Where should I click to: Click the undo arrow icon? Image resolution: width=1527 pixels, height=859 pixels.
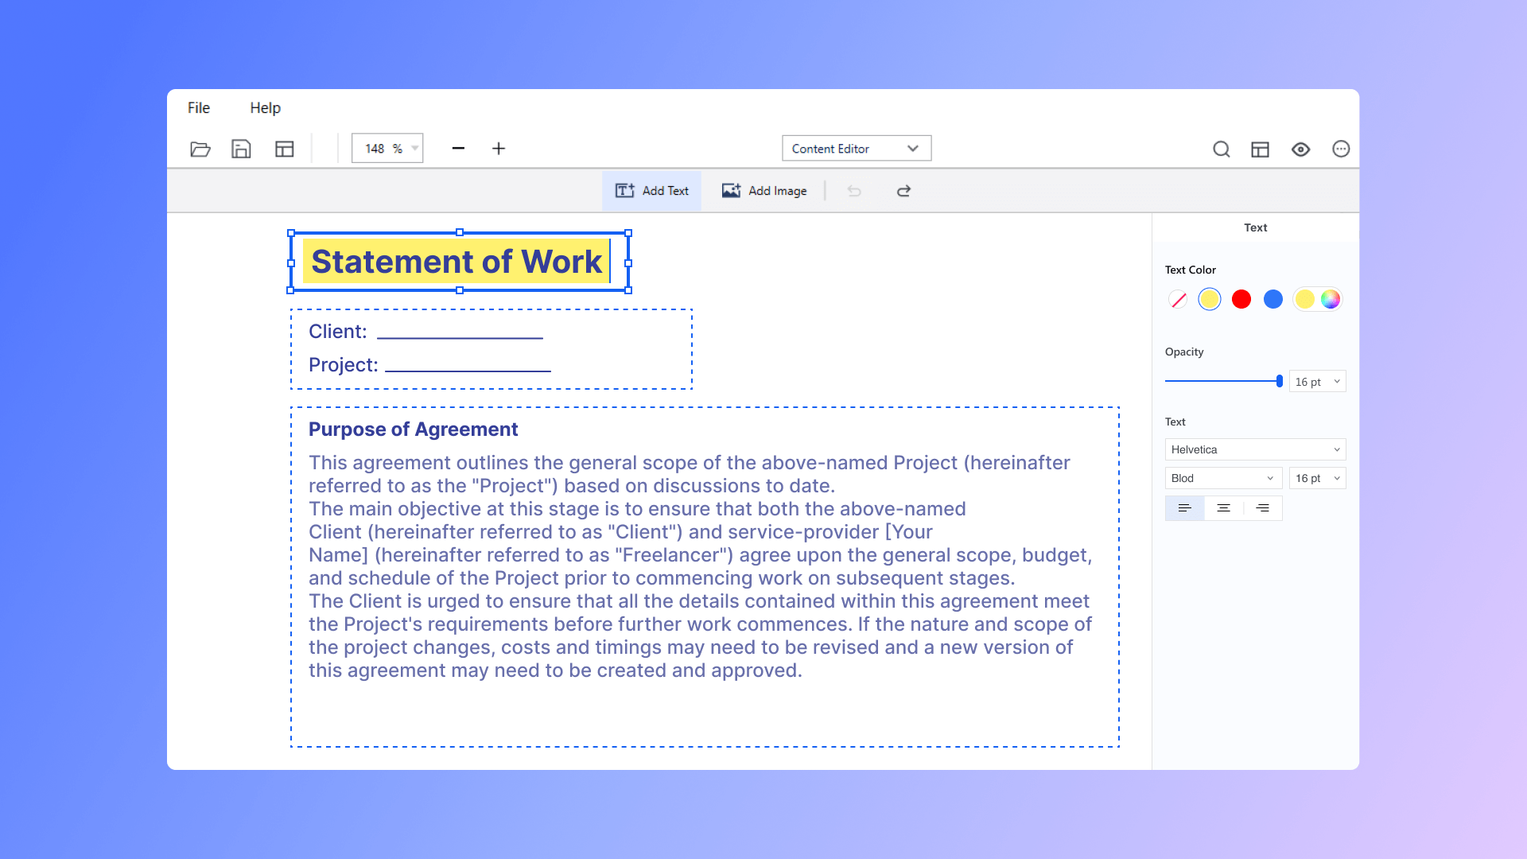click(x=853, y=191)
